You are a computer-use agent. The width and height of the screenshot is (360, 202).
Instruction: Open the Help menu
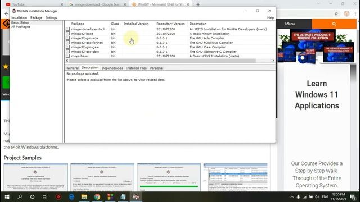click(271, 17)
